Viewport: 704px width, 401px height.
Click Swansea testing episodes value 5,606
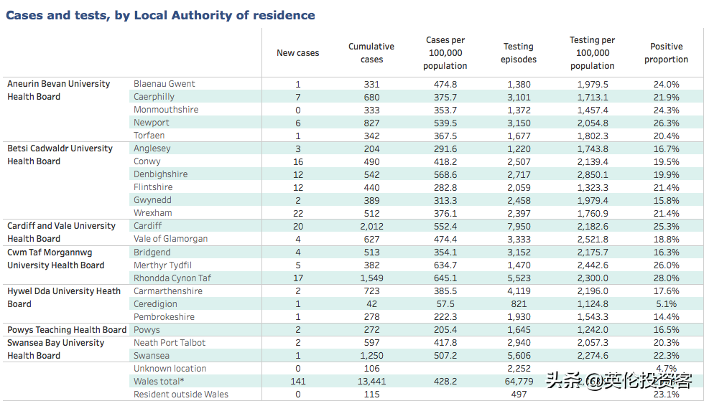519,356
